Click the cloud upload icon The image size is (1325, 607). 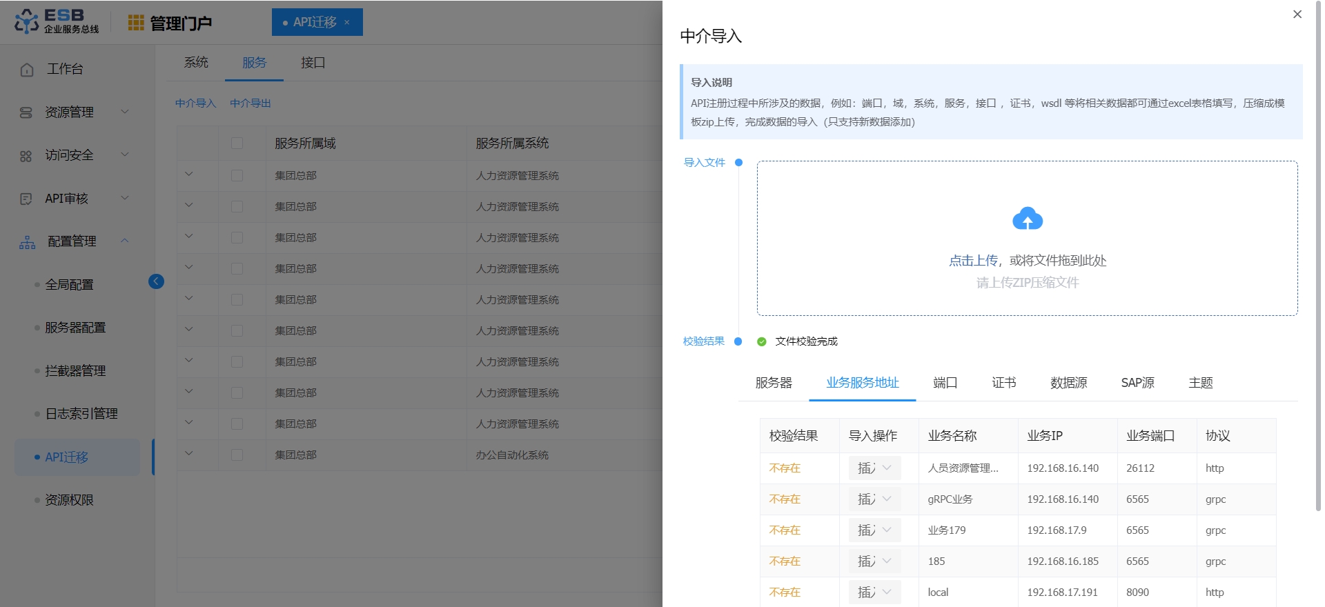click(1027, 219)
